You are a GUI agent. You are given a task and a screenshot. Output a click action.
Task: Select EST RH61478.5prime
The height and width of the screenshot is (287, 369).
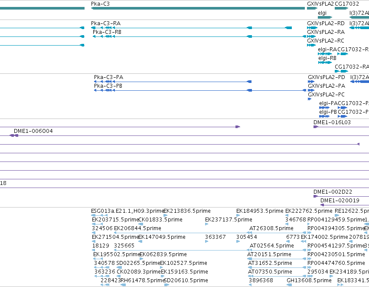coord(143,281)
